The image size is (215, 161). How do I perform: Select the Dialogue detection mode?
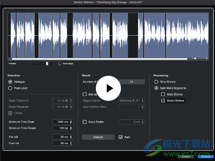tap(10, 82)
